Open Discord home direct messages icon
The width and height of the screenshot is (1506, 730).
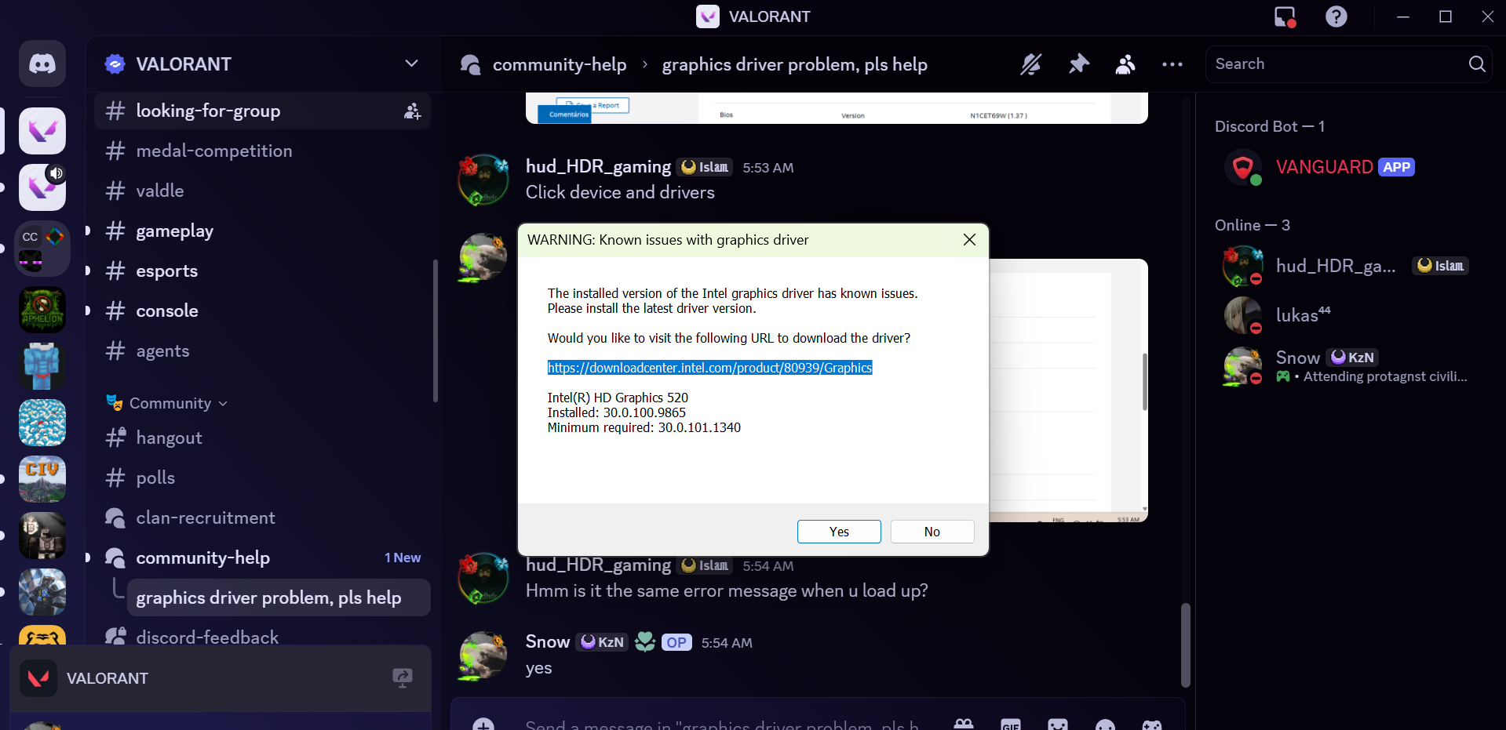click(x=42, y=64)
